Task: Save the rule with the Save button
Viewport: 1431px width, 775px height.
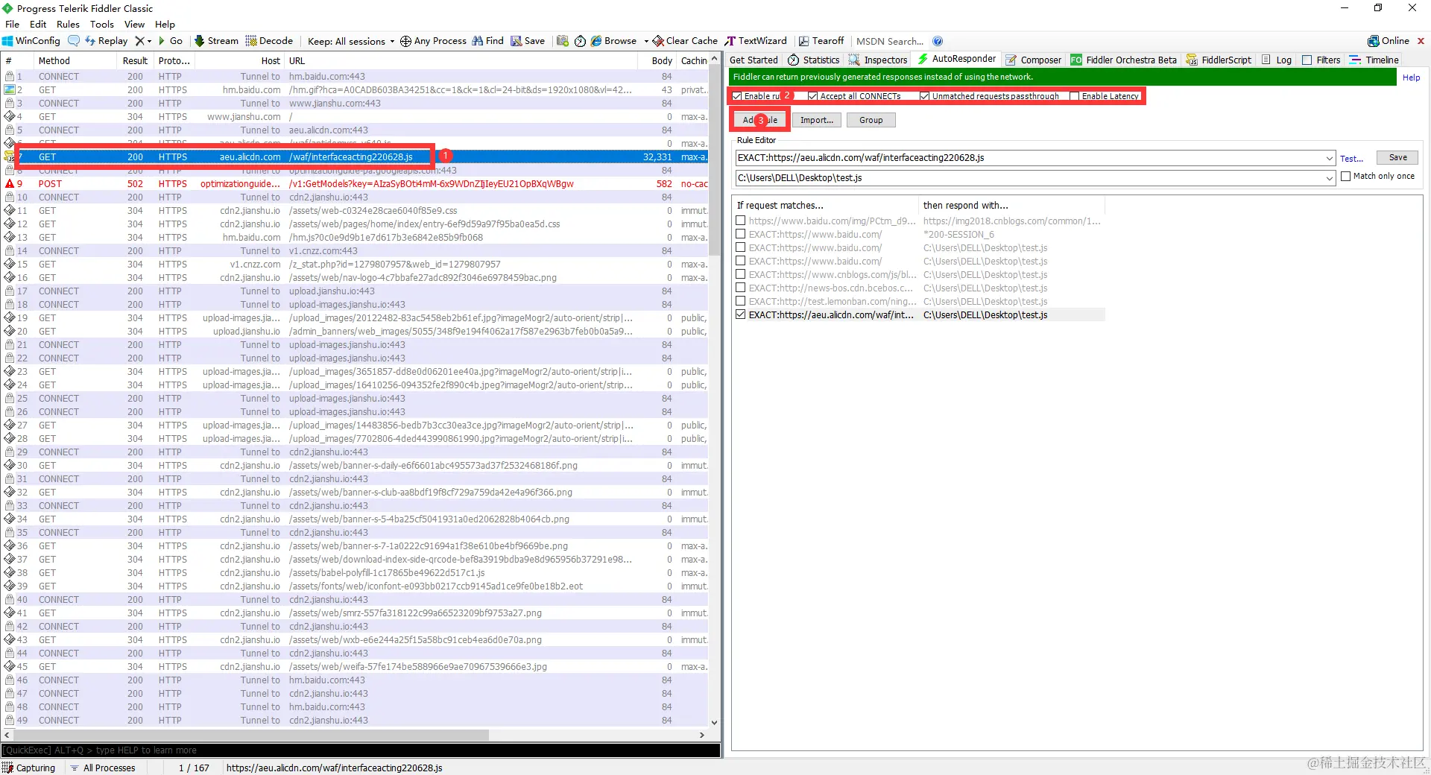Action: pos(1397,157)
